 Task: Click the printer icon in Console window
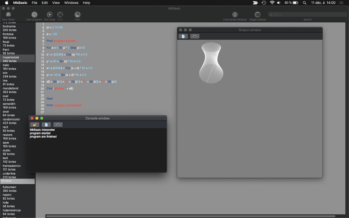(58, 125)
